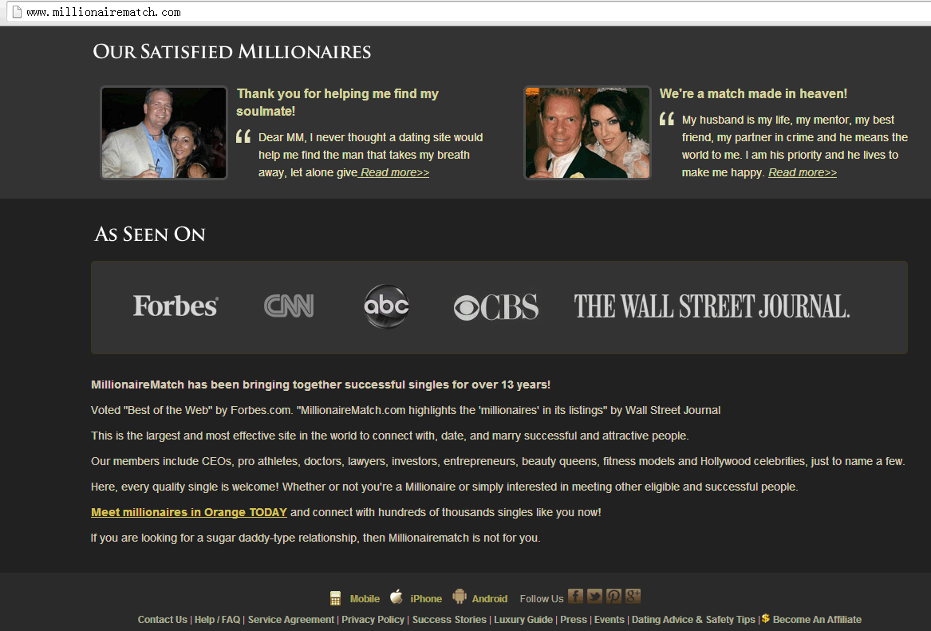Open the Events footer link
931x631 pixels.
[609, 620]
